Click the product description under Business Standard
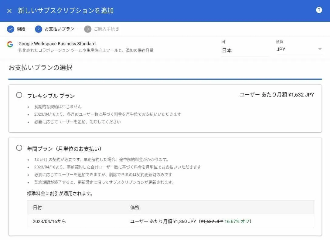The height and width of the screenshot is (240, 330). click(x=86, y=50)
